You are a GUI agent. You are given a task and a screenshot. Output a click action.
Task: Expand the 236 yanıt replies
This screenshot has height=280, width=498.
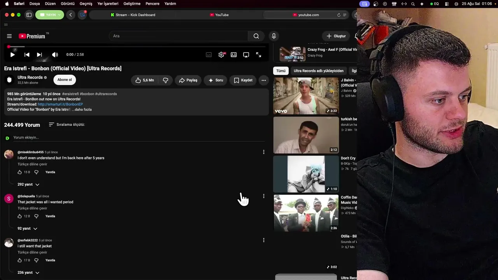[x=28, y=273]
